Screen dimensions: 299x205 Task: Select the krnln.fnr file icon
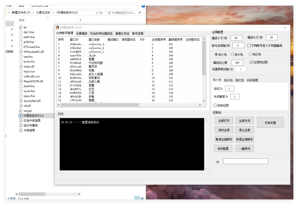point(21,61)
